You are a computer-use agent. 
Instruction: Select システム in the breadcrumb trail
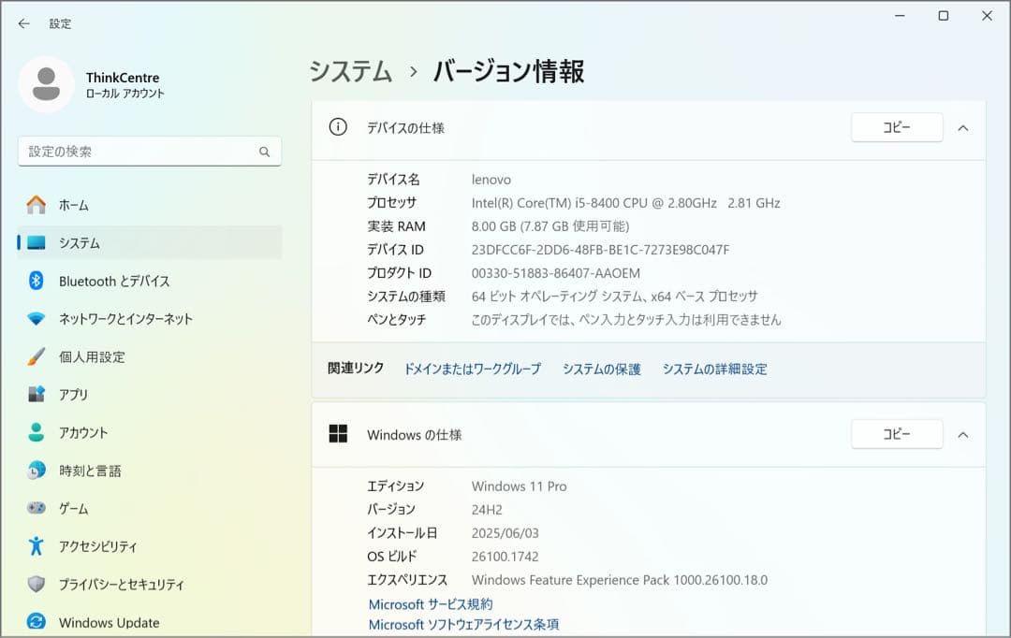[x=349, y=72]
